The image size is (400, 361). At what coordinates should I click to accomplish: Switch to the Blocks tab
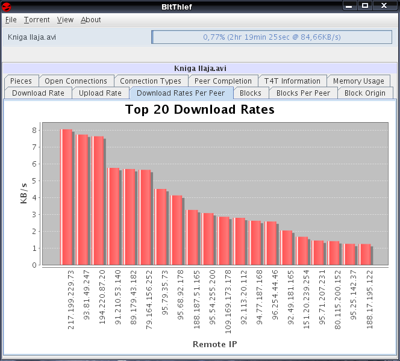(x=251, y=93)
